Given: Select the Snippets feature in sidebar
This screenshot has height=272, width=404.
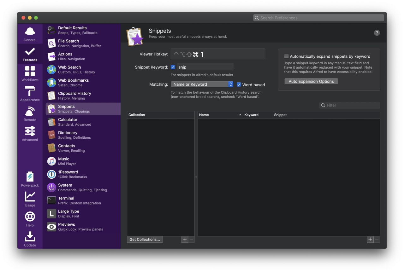Looking at the screenshot, I should tap(83, 109).
